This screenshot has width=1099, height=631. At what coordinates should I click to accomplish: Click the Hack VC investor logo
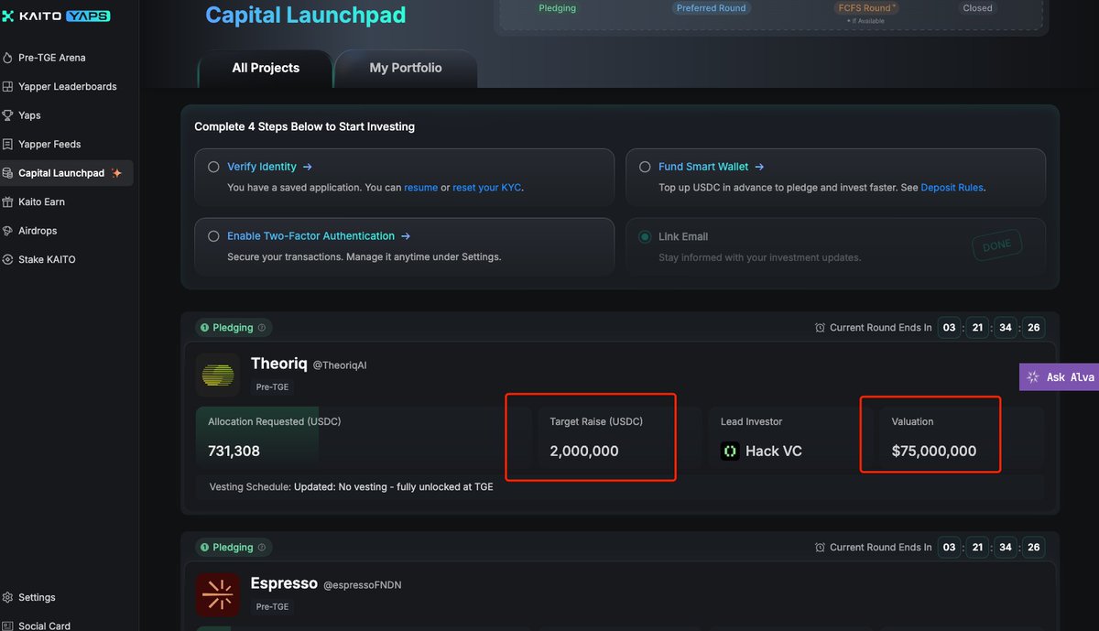[730, 451]
